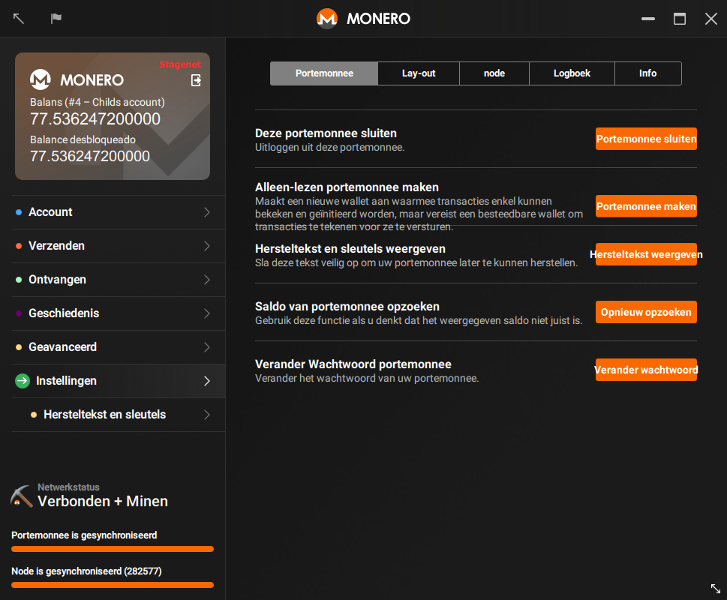Viewport: 727px width, 600px height.
Task: Expand the Geavanceerd chevron
Action: (207, 347)
